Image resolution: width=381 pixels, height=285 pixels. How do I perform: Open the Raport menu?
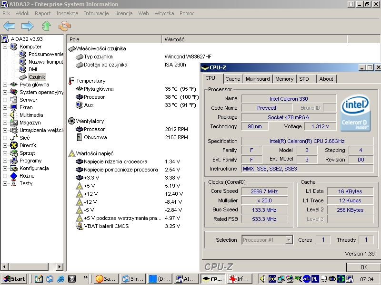click(x=43, y=13)
